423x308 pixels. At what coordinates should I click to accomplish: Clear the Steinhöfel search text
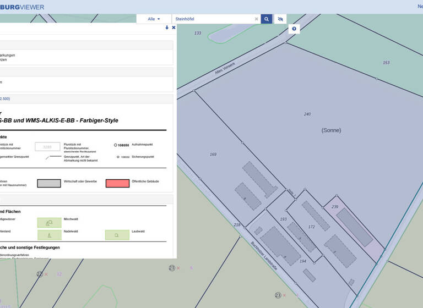pyautogui.click(x=256, y=19)
